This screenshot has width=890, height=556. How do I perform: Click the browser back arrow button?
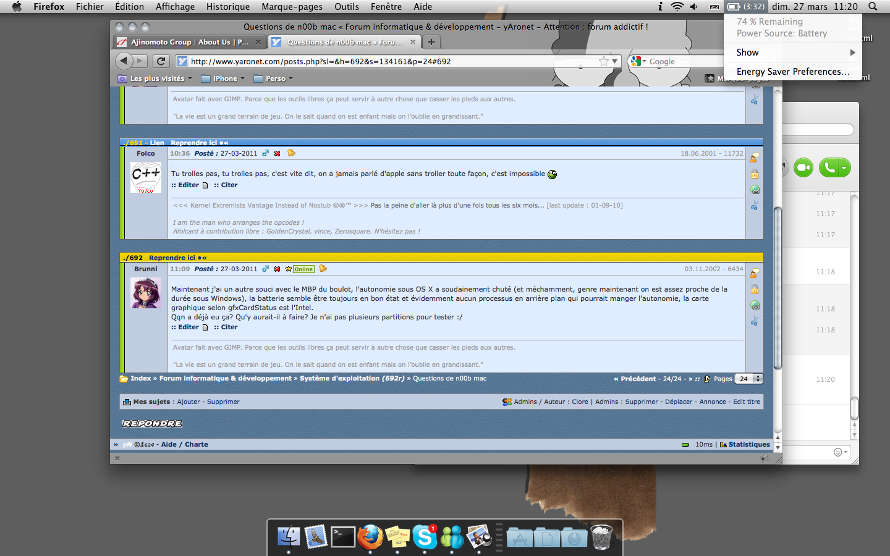point(124,61)
